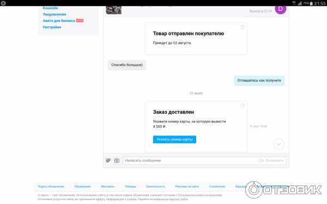Click battery icon in status bar
Screen dimensions: 327x204
[x=311, y=3]
